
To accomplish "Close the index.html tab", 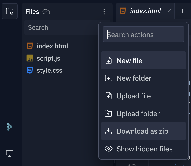I will point(169,11).
